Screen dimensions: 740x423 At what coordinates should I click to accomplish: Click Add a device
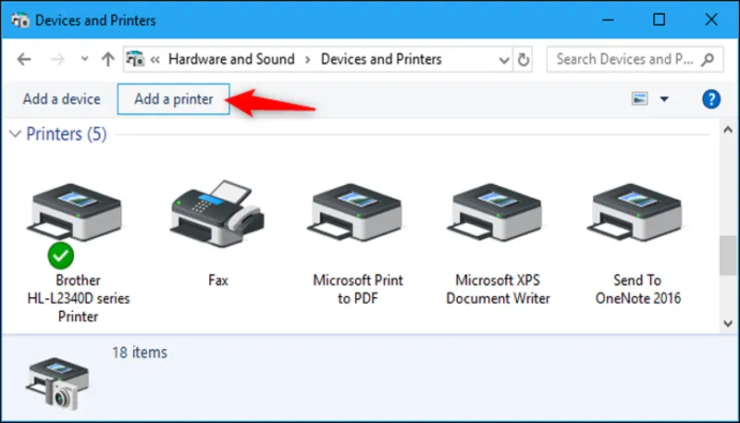(62, 99)
